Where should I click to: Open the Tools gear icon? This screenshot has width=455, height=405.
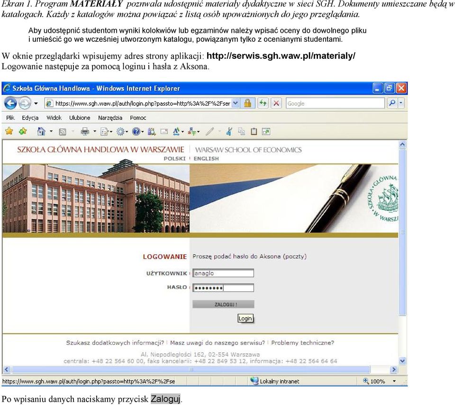click(x=120, y=132)
